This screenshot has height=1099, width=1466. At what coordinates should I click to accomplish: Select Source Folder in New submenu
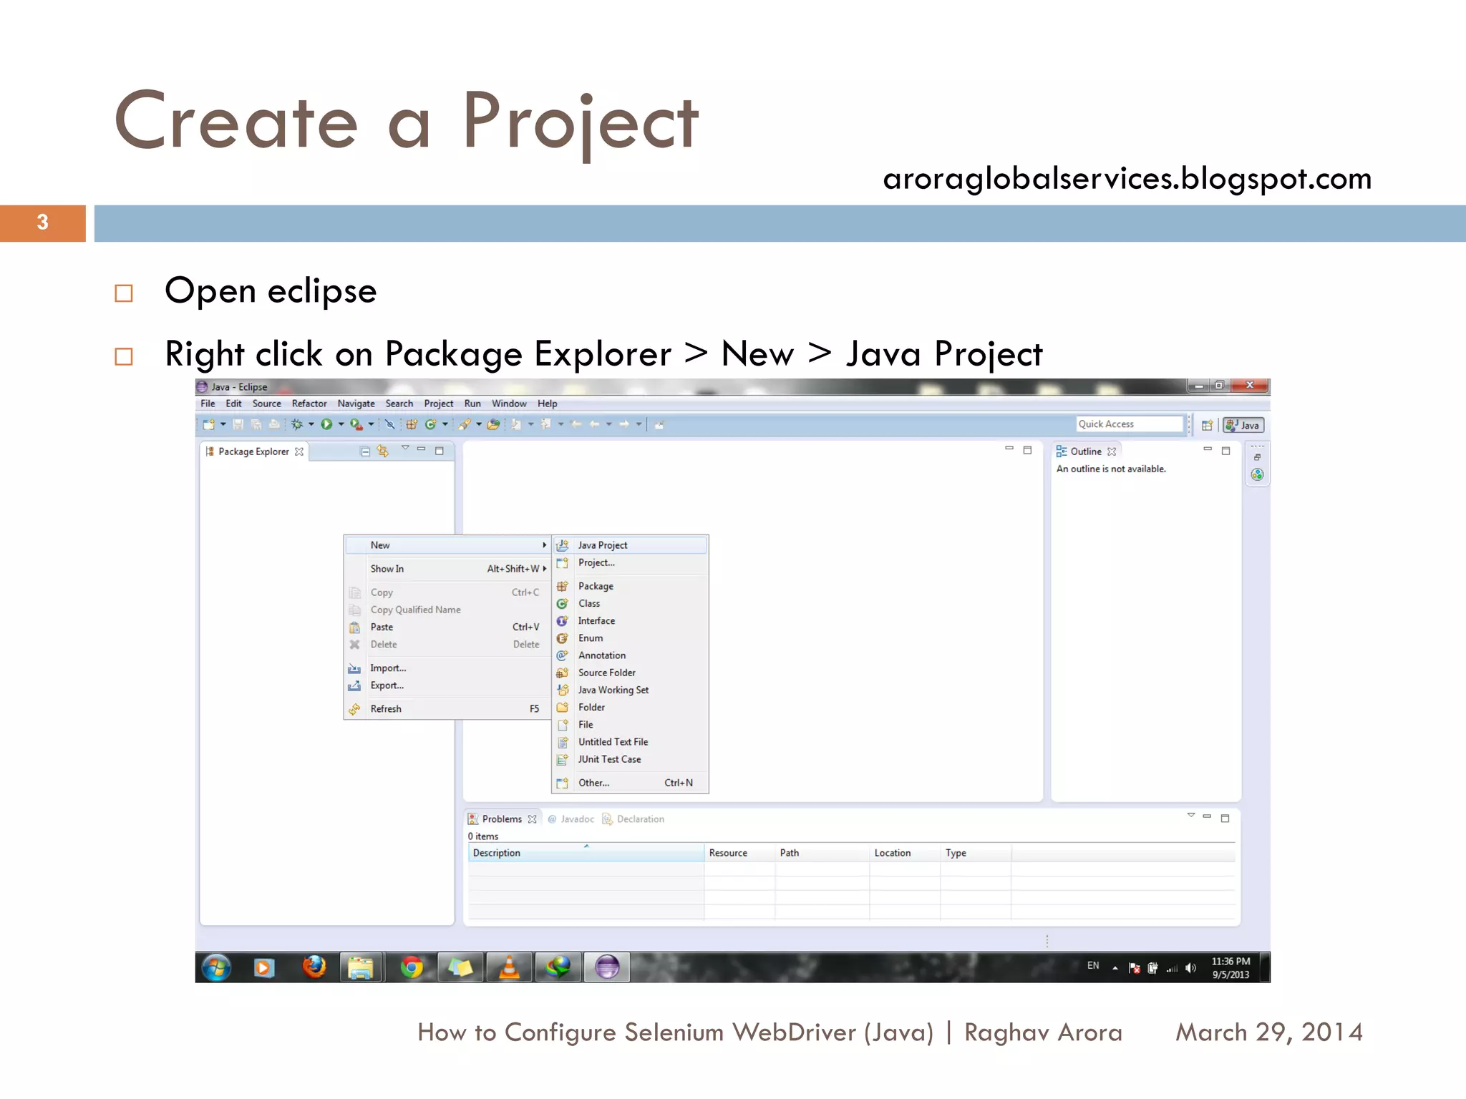click(630, 673)
